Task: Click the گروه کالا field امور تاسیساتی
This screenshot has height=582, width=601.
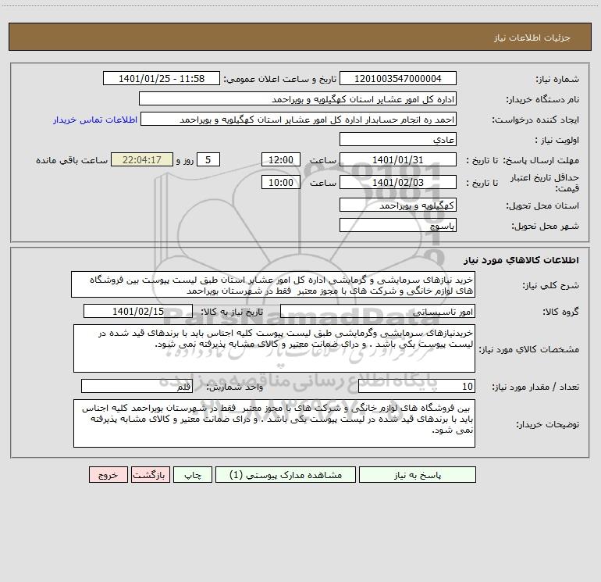Action: click(x=378, y=311)
